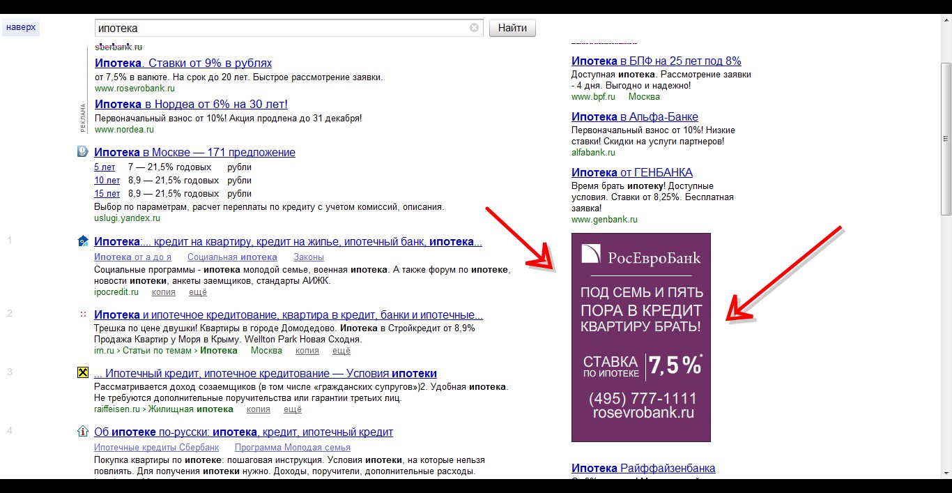
Task: Click the alfabank.ru green URL
Action: coord(594,152)
